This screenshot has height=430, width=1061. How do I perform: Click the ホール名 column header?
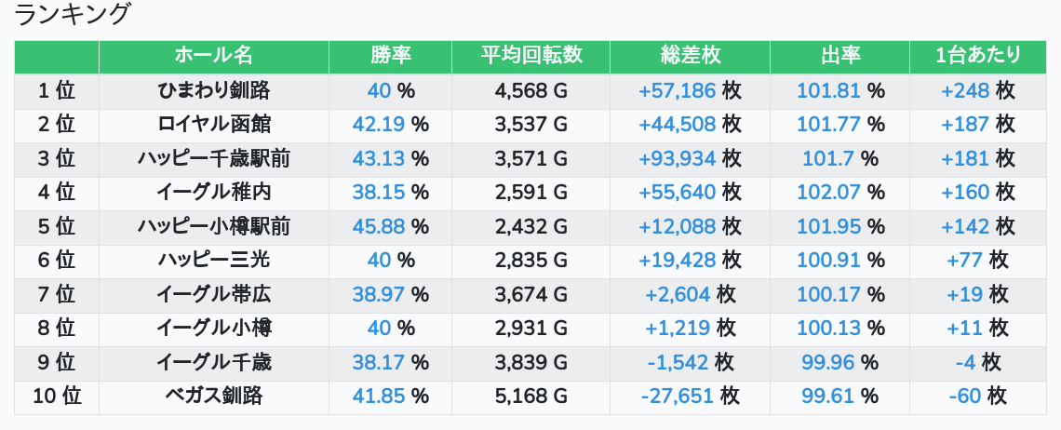(x=213, y=56)
